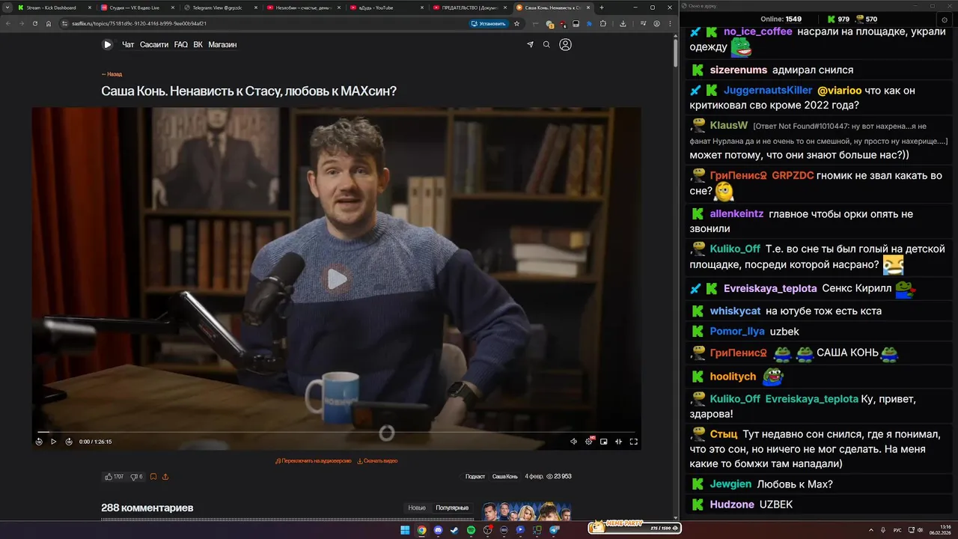958x539 pixels.
Task: Click username JuggernautsKiller in chat
Action: click(x=768, y=90)
